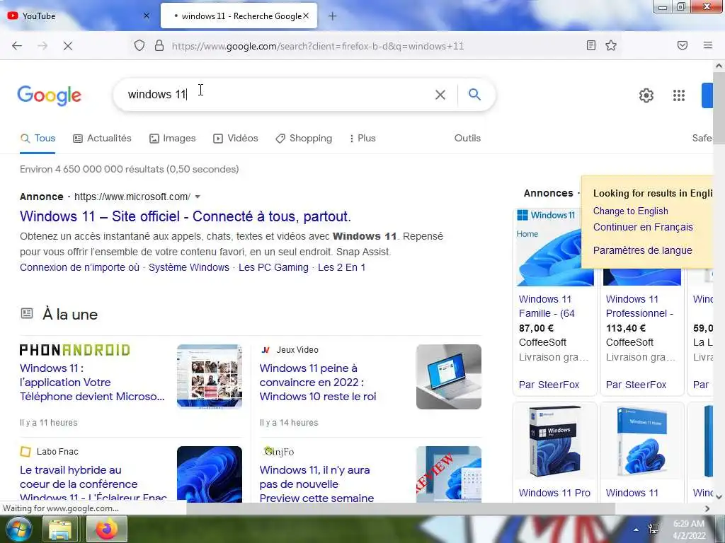
Task: Click the vertical page scrollbar thumb
Action: pos(719,108)
